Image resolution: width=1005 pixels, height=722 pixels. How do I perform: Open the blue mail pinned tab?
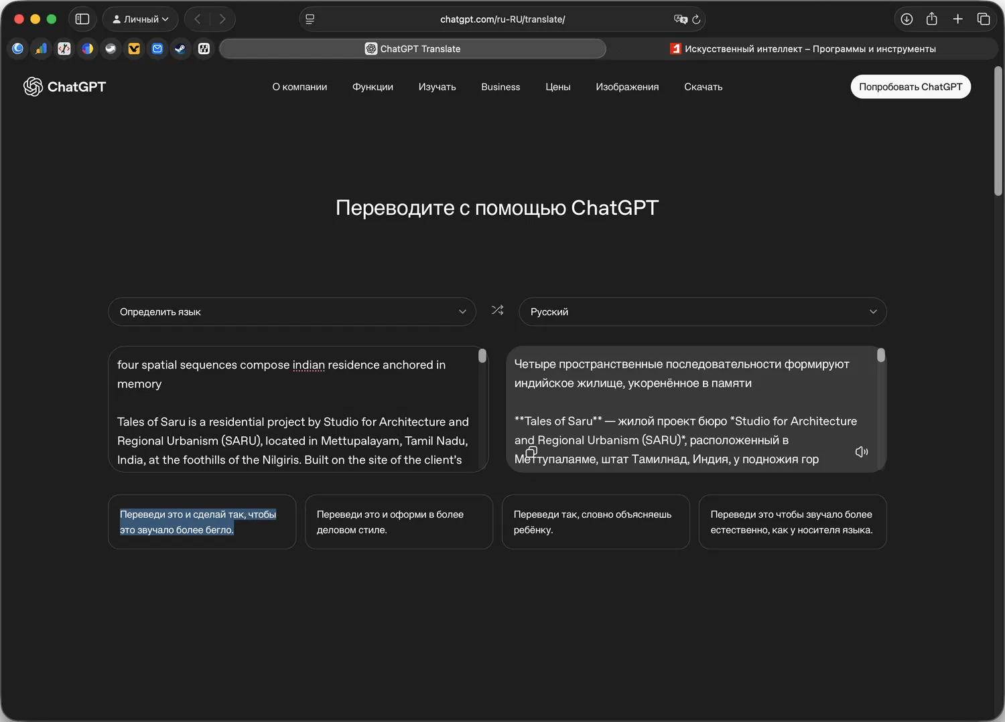pyautogui.click(x=157, y=49)
